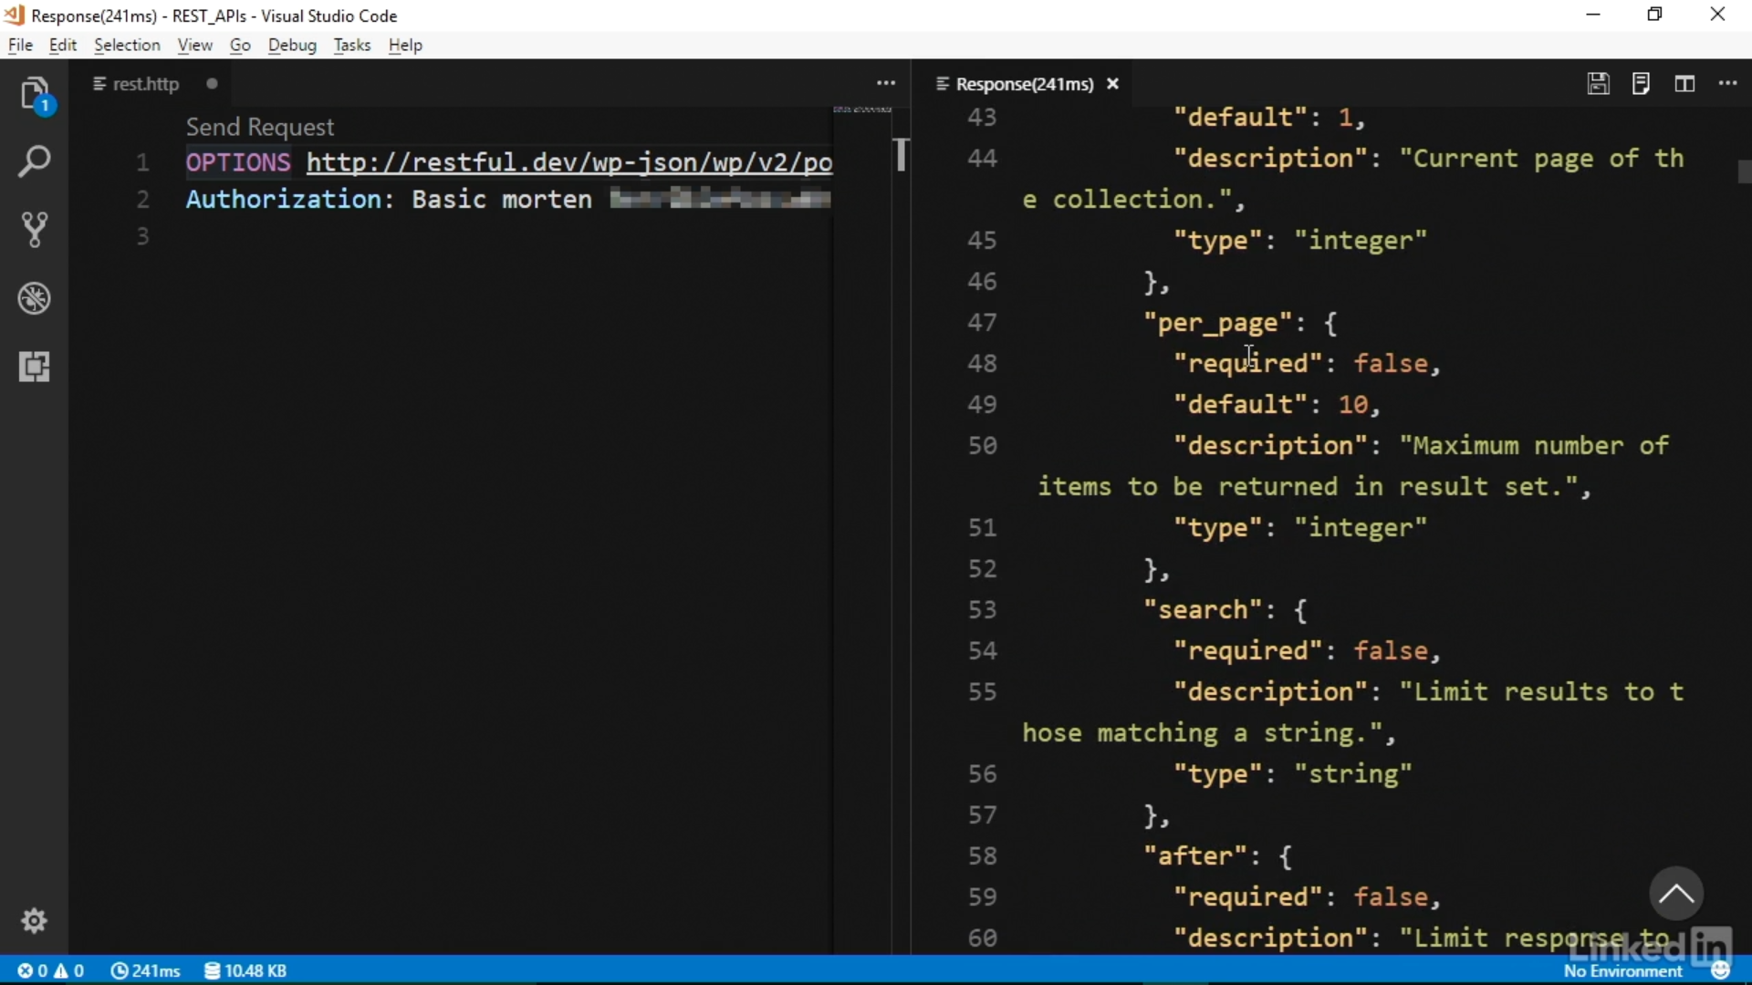The height and width of the screenshot is (985, 1752).
Task: Click the OPTIONS method keyword
Action: pos(238,162)
